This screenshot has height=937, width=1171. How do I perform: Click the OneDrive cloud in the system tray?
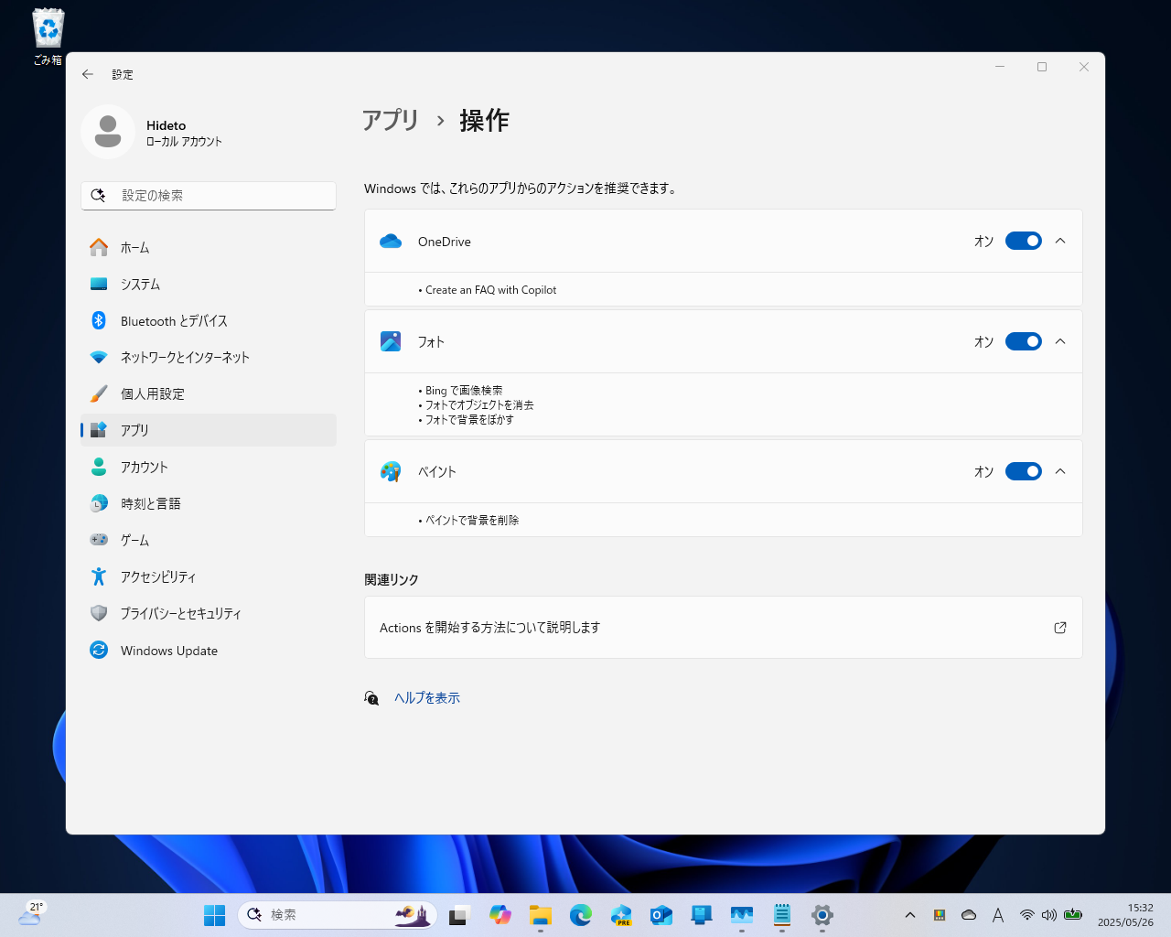(x=969, y=915)
